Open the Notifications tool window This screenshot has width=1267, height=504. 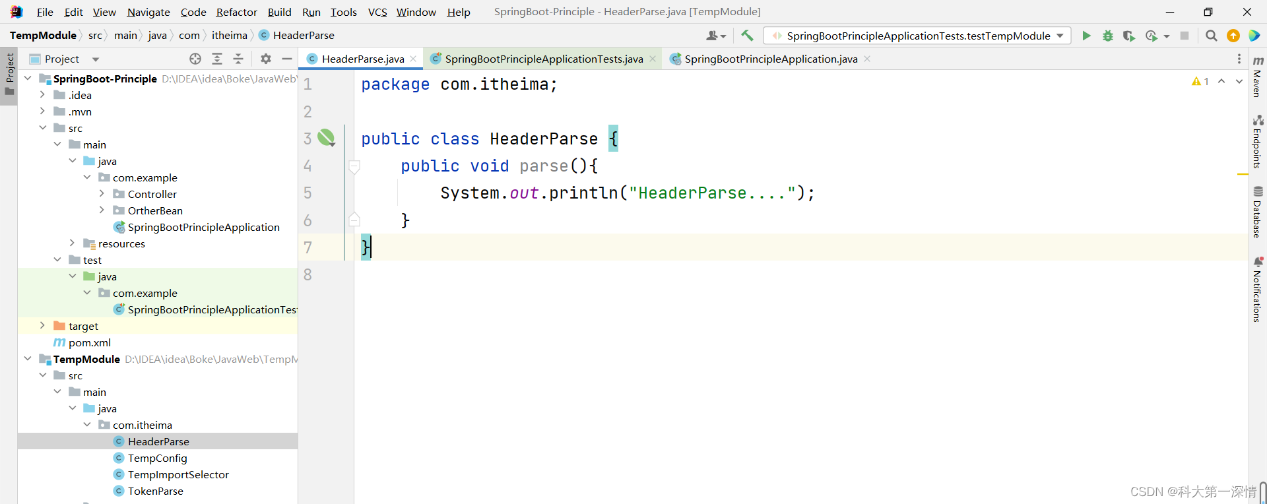pyautogui.click(x=1258, y=289)
